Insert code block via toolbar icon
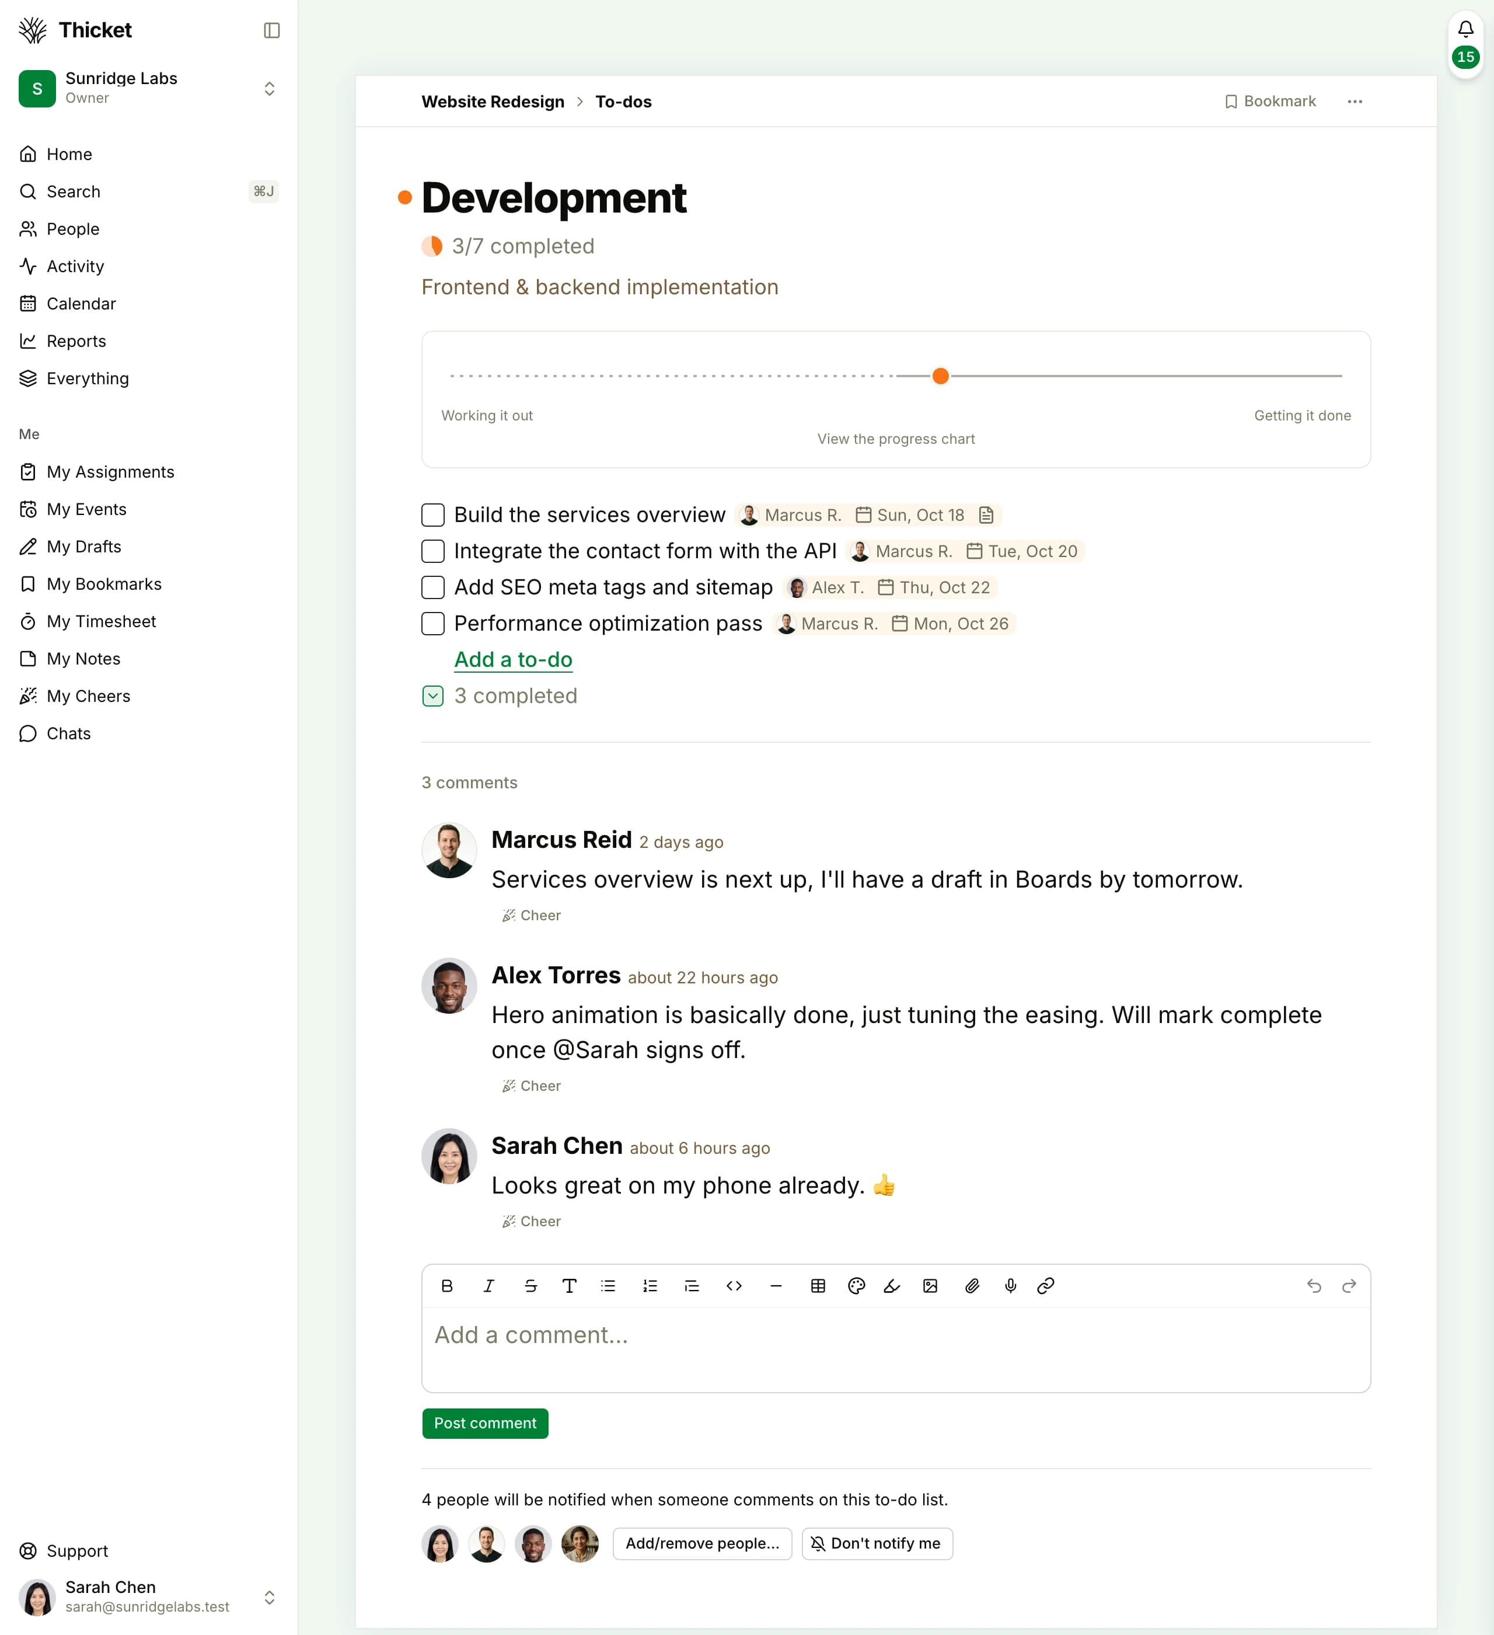 click(734, 1285)
